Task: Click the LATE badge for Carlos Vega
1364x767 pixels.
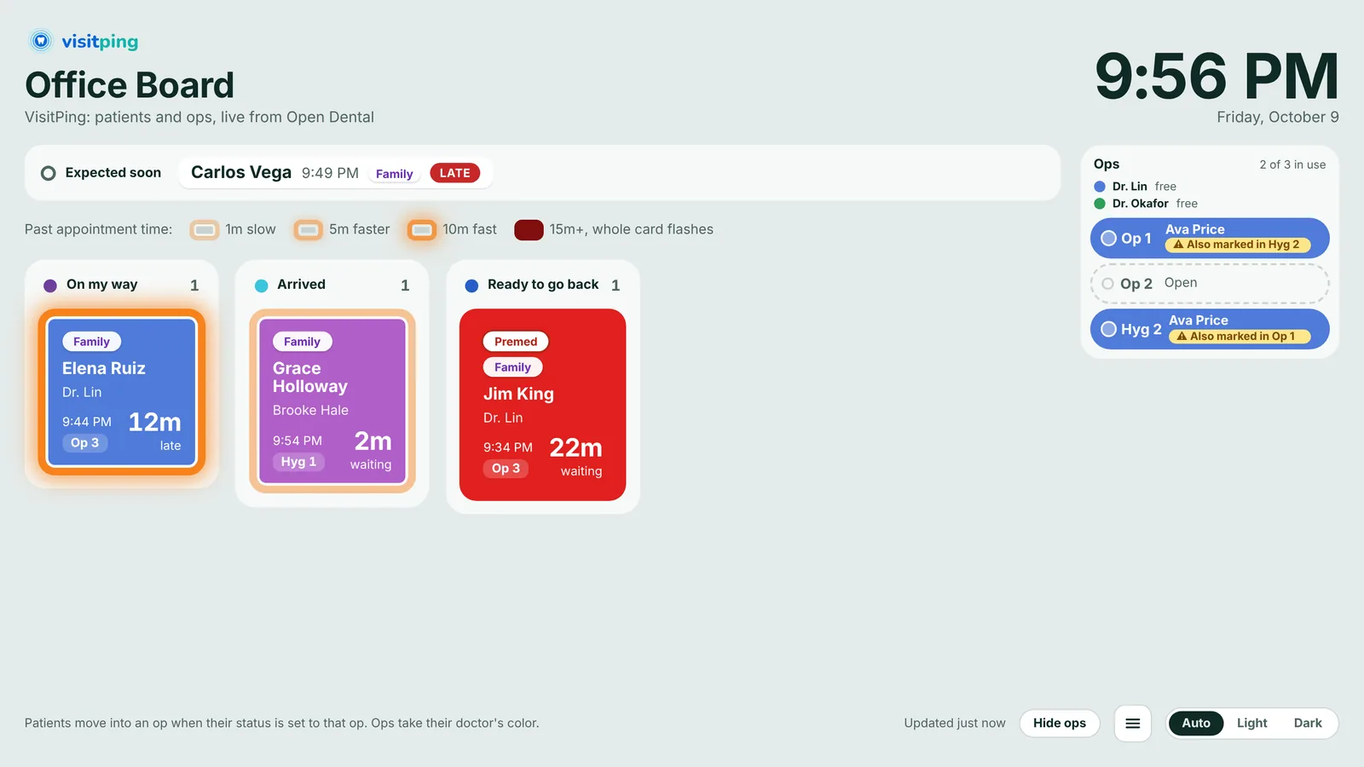Action: coord(455,173)
